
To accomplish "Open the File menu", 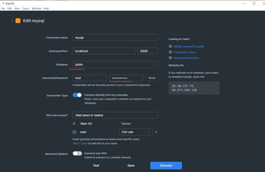I will (x=3, y=8).
